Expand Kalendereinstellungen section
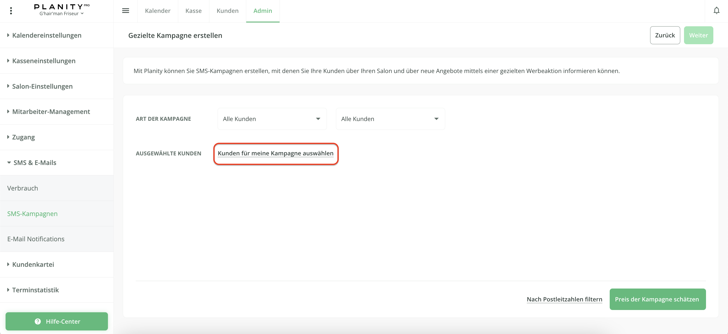728x334 pixels. [x=47, y=35]
